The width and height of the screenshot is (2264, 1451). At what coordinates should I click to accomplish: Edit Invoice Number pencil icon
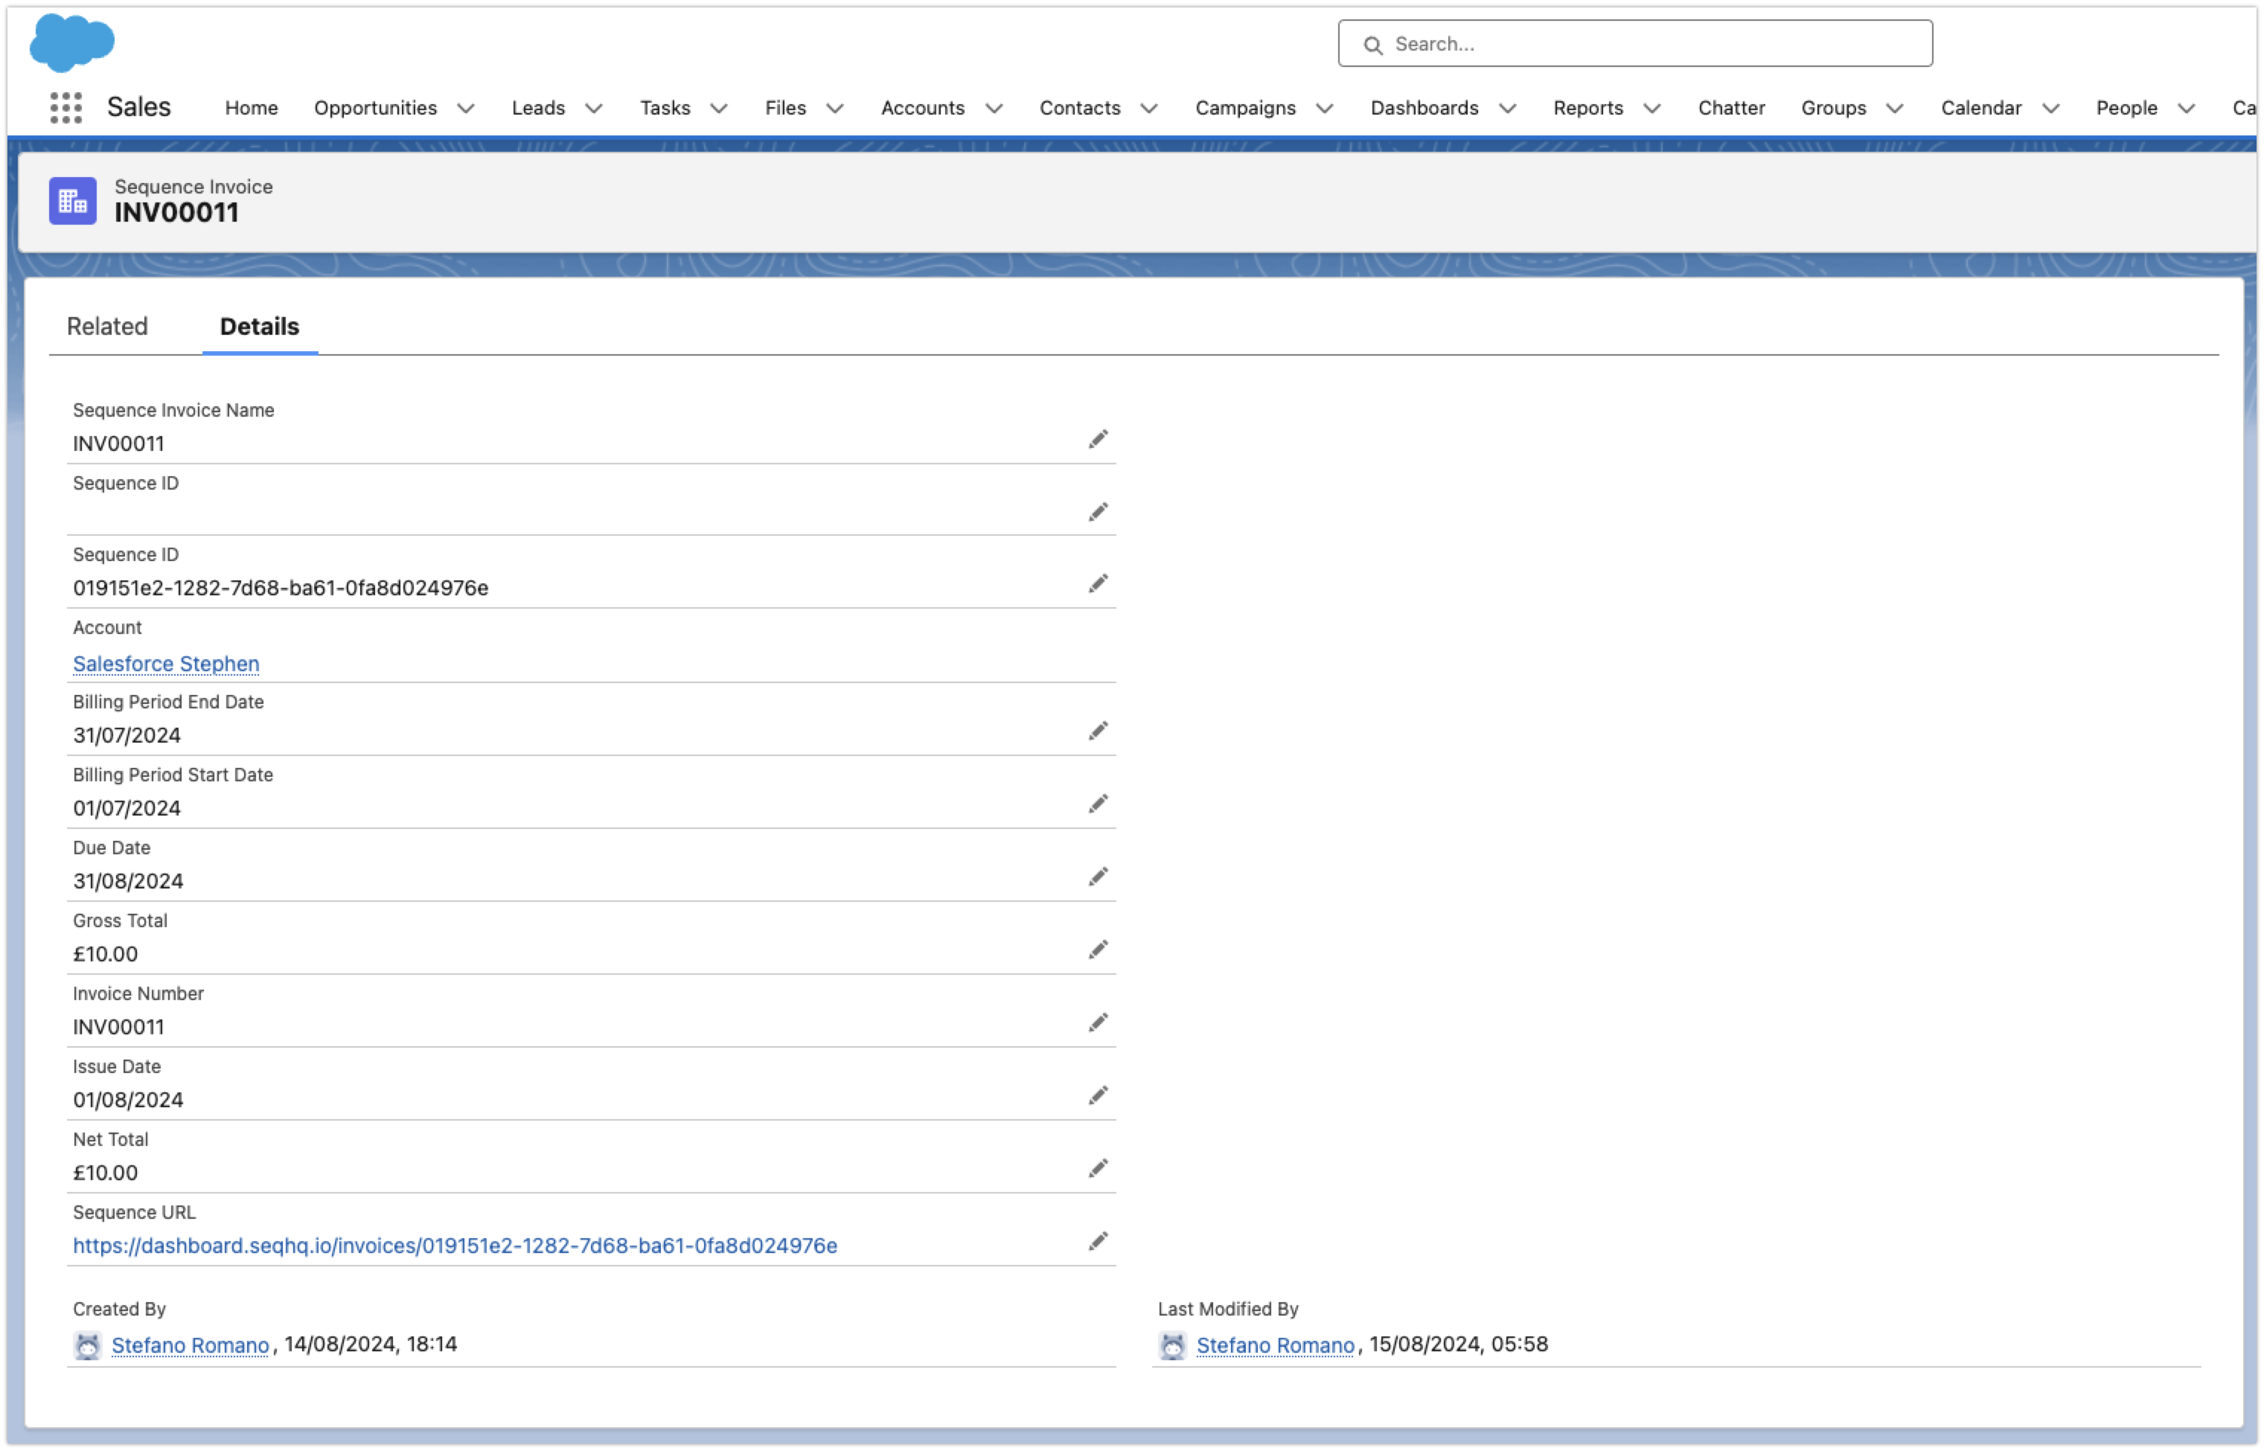(1098, 1023)
